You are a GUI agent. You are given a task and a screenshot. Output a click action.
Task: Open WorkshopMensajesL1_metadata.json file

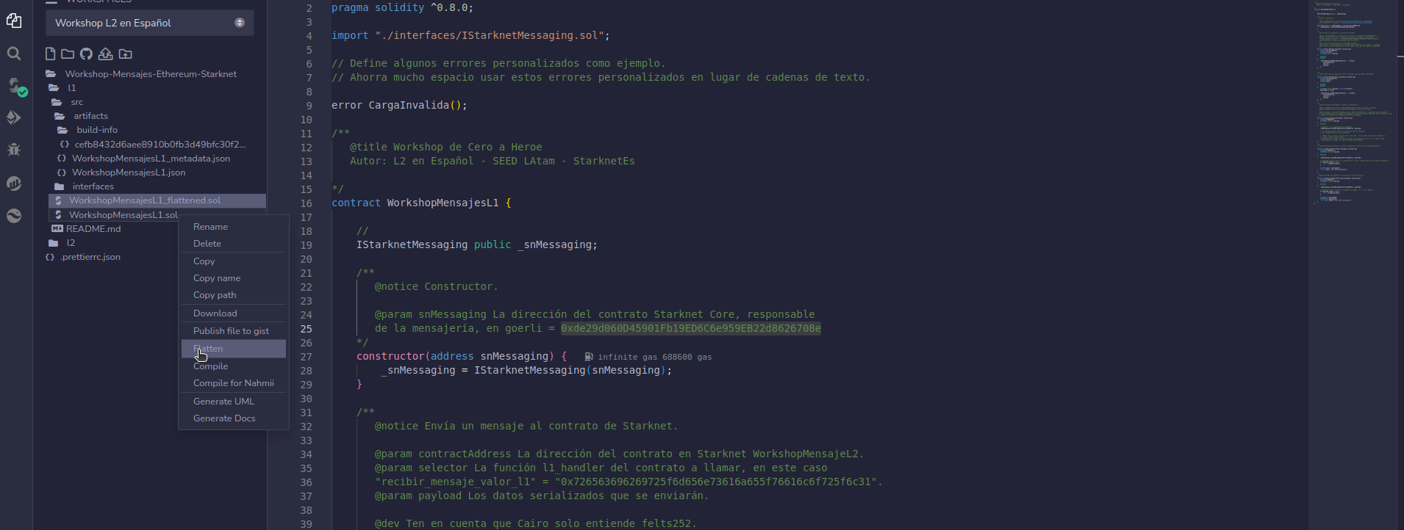[151, 159]
